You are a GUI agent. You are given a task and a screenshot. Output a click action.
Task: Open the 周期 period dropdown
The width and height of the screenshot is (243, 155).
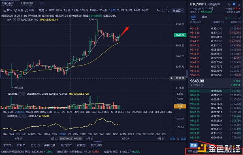pyautogui.click(x=43, y=11)
